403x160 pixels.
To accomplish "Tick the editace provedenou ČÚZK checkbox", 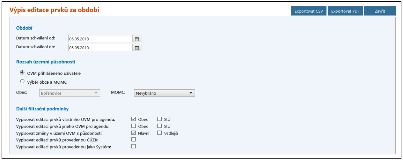I will point(134,139).
